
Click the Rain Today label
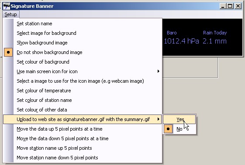click(215, 33)
